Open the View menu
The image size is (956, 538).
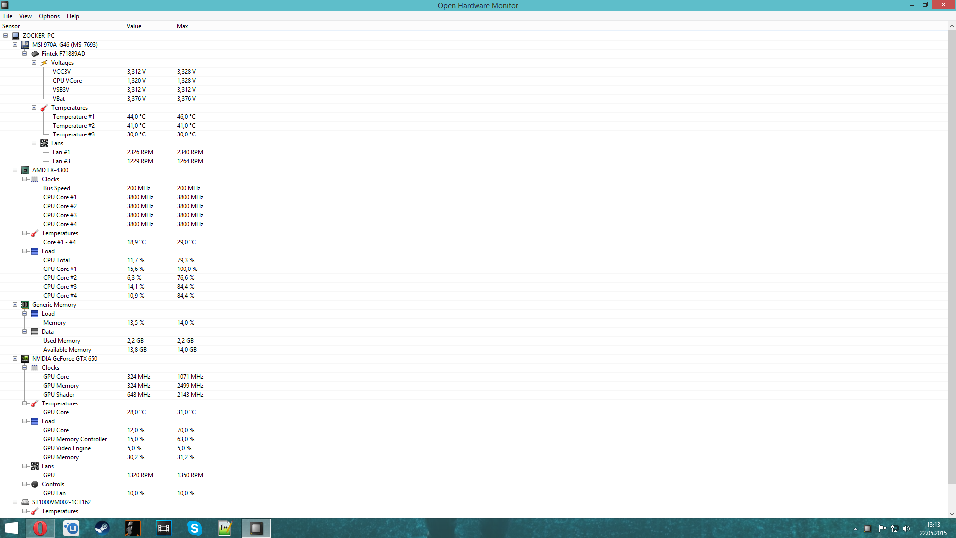point(25,16)
